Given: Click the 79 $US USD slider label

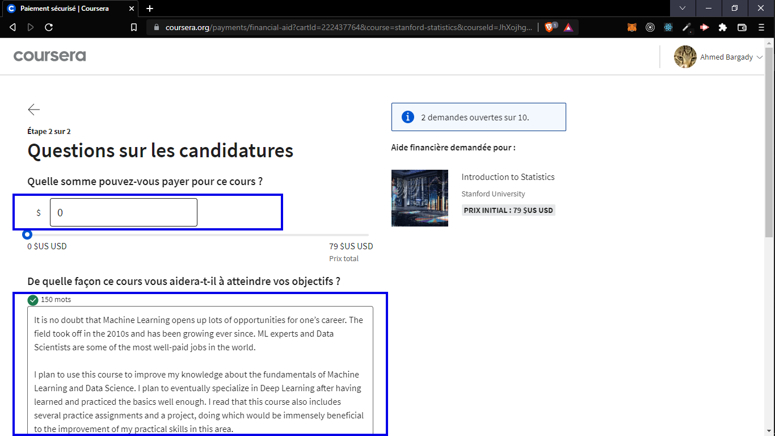Looking at the screenshot, I should tap(351, 246).
